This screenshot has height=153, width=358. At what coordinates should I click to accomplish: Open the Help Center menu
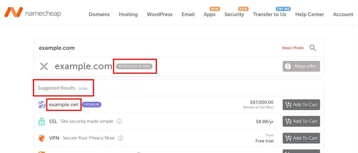pos(310,14)
